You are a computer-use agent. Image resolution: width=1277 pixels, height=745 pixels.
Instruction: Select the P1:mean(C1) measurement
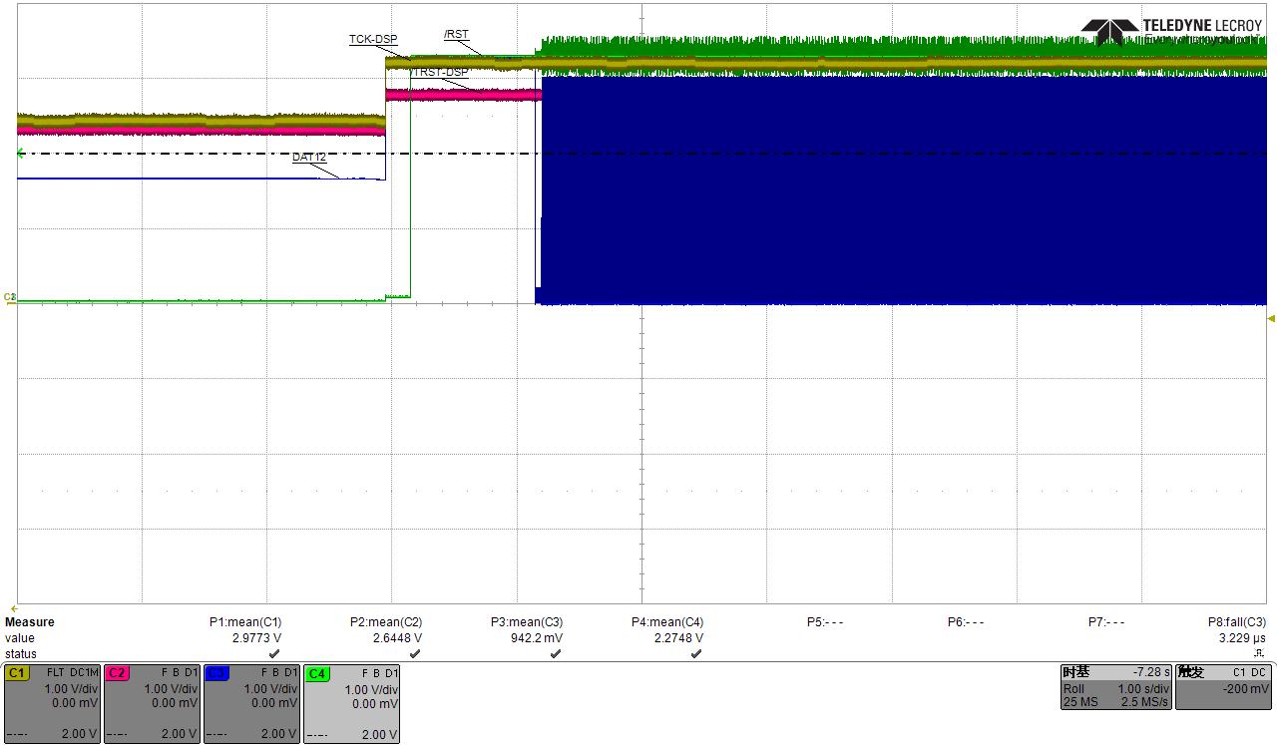[245, 622]
